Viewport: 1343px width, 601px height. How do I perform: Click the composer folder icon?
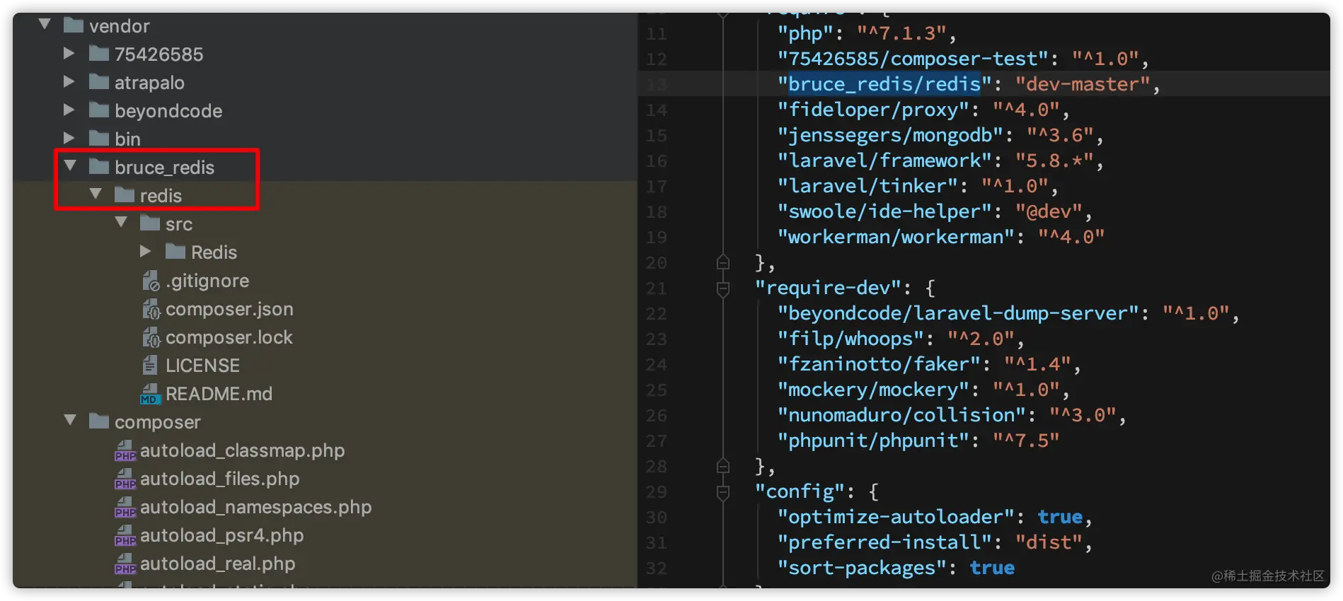[x=99, y=421]
